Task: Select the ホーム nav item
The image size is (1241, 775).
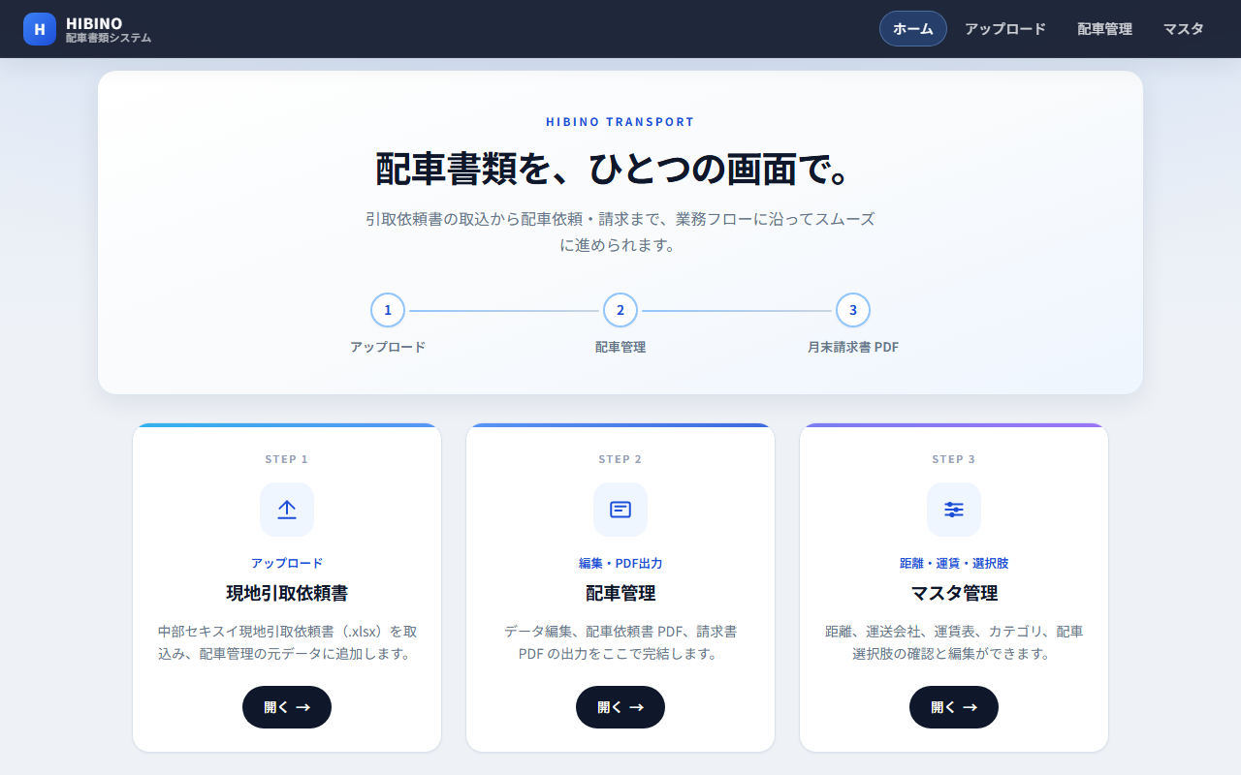Action: pos(913,29)
